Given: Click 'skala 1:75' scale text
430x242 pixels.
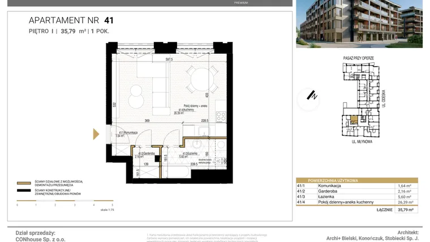Looking at the screenshot, I should point(107,210).
